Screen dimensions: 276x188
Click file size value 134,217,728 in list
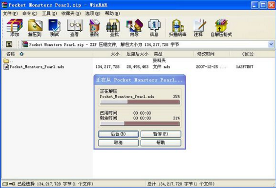[107, 67]
